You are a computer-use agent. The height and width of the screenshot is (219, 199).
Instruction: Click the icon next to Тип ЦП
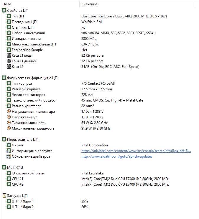(x=9, y=16)
